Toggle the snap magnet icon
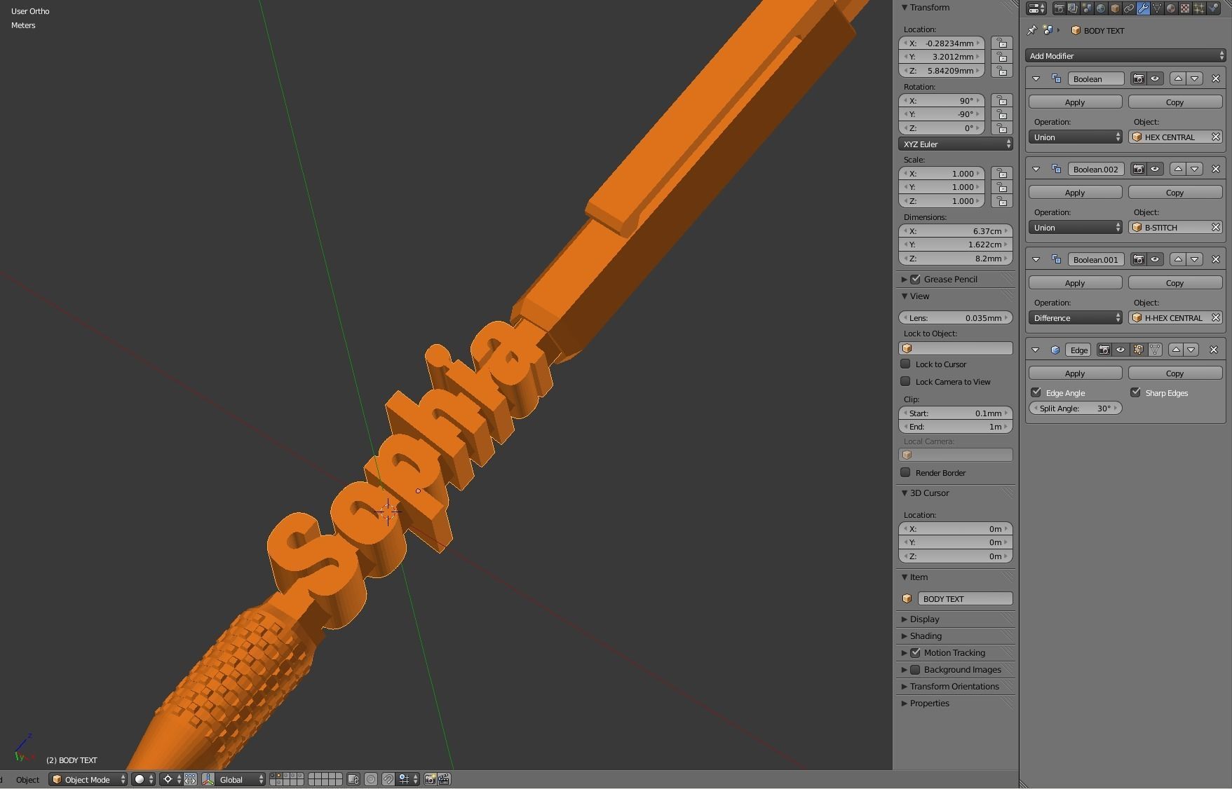Viewport: 1232px width, 789px height. [x=388, y=779]
